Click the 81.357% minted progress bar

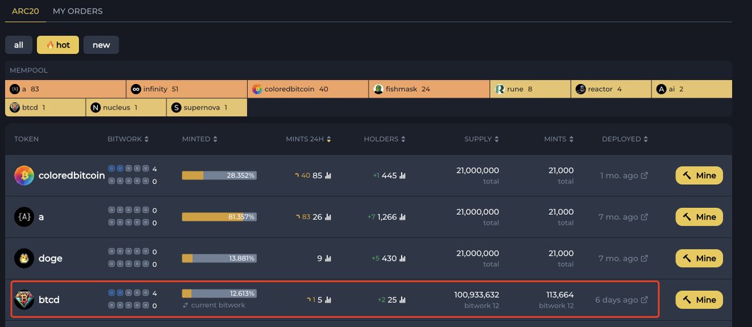[219, 217]
